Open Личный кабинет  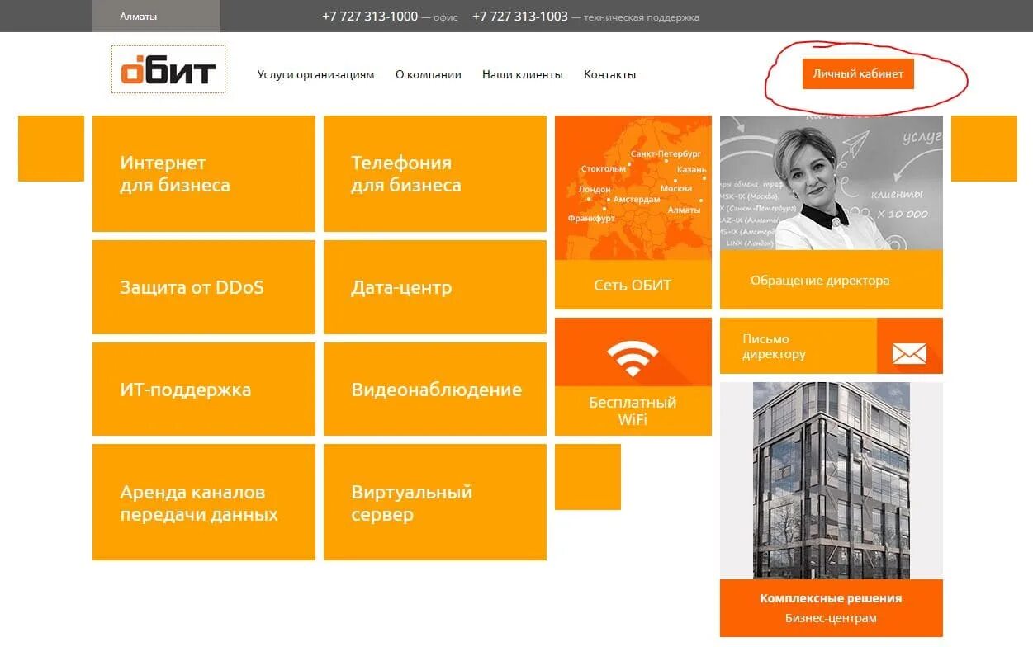(x=858, y=73)
